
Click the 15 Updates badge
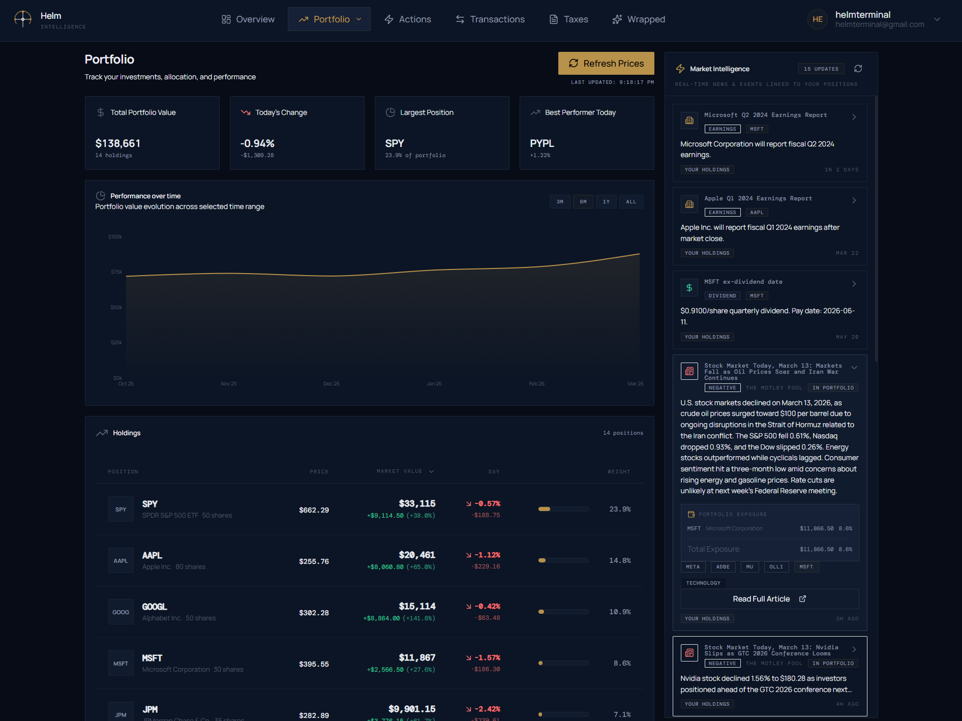point(821,69)
